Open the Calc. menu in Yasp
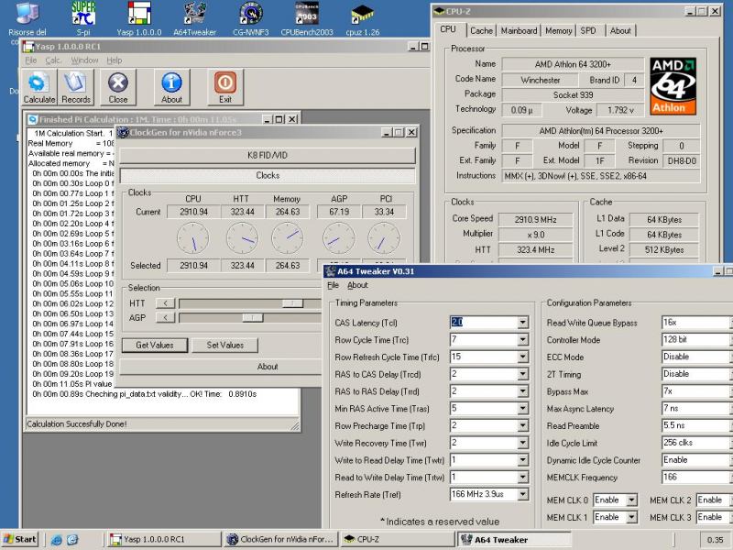 click(x=53, y=60)
